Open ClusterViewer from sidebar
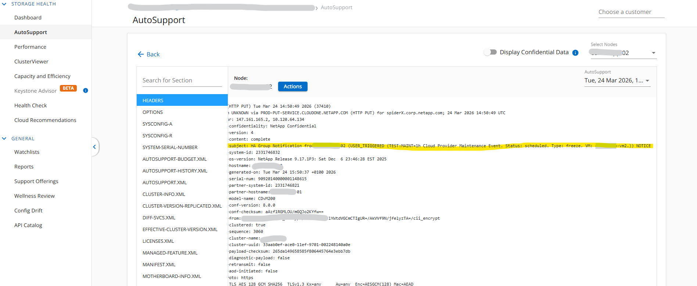697x286 pixels. 31,62
